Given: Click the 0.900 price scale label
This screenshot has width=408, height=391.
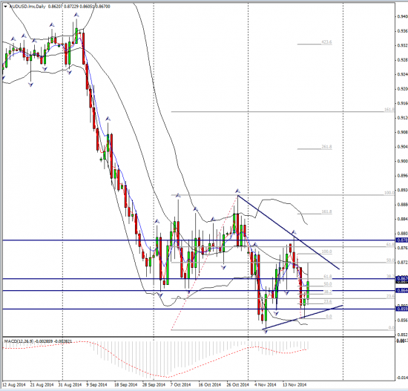Looking at the screenshot, I should [x=403, y=161].
